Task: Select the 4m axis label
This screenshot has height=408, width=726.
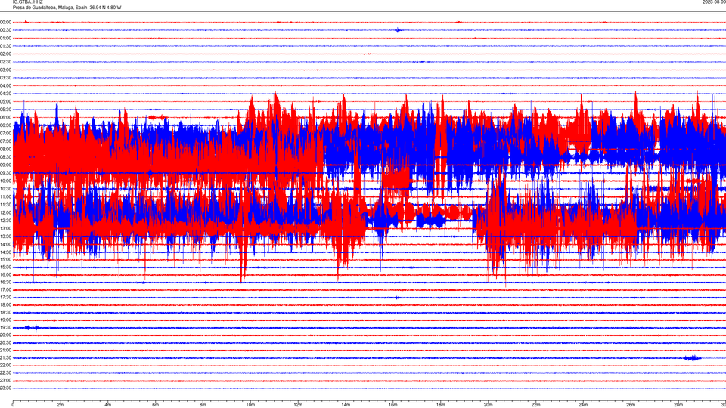Action: point(108,405)
